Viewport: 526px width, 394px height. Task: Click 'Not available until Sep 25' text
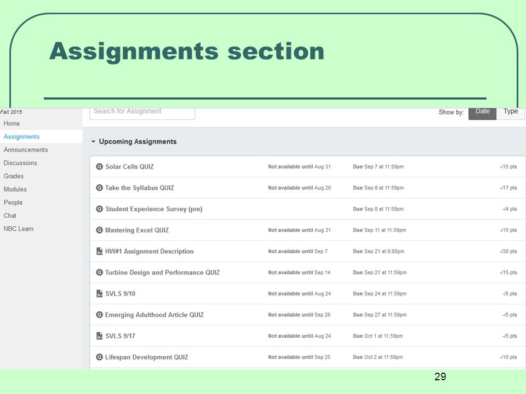[299, 357]
